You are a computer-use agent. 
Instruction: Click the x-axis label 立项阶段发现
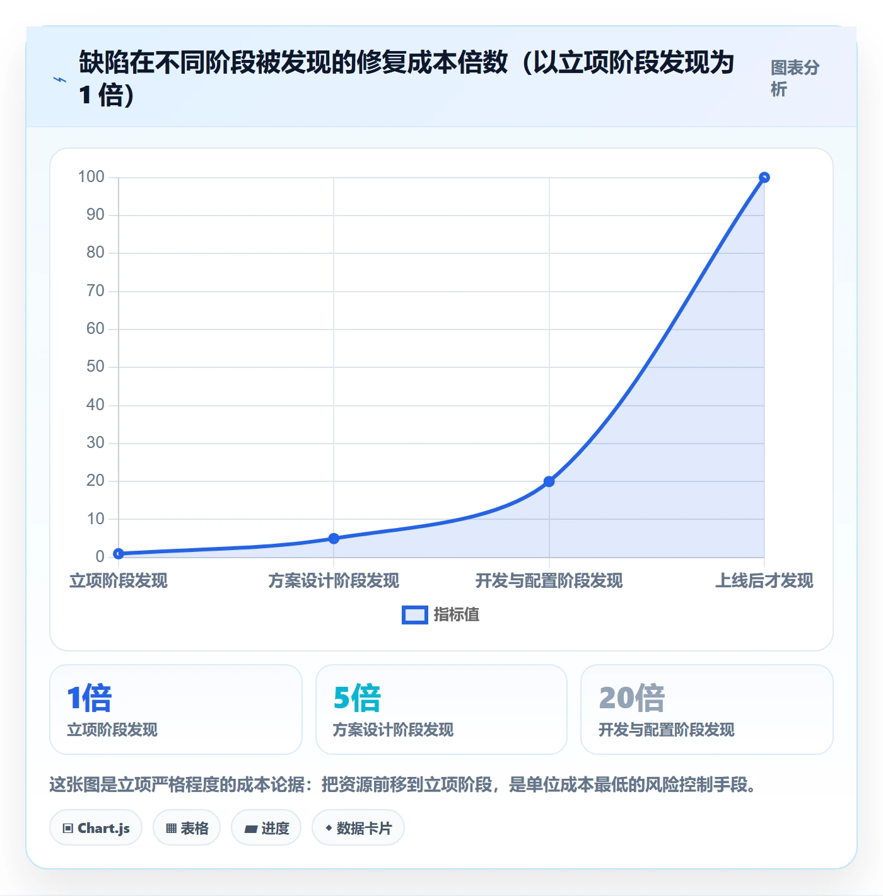pos(119,580)
